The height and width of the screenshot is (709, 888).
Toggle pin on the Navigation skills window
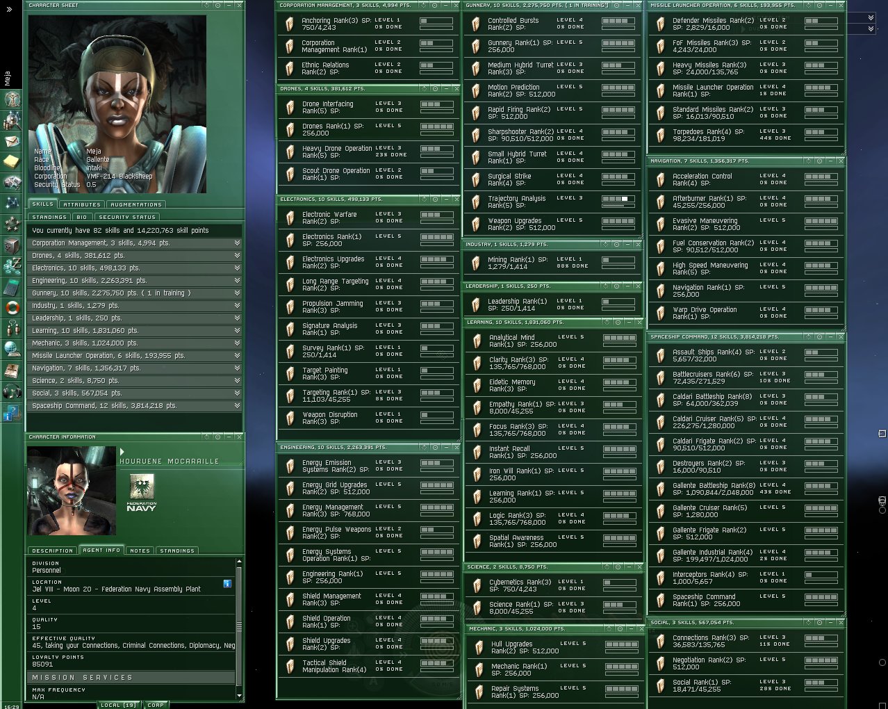(820, 161)
